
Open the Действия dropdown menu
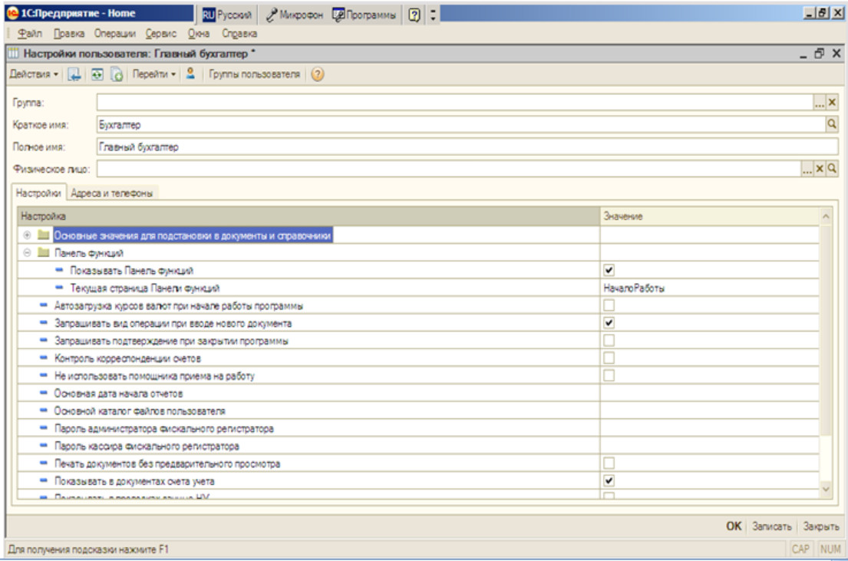pos(34,74)
